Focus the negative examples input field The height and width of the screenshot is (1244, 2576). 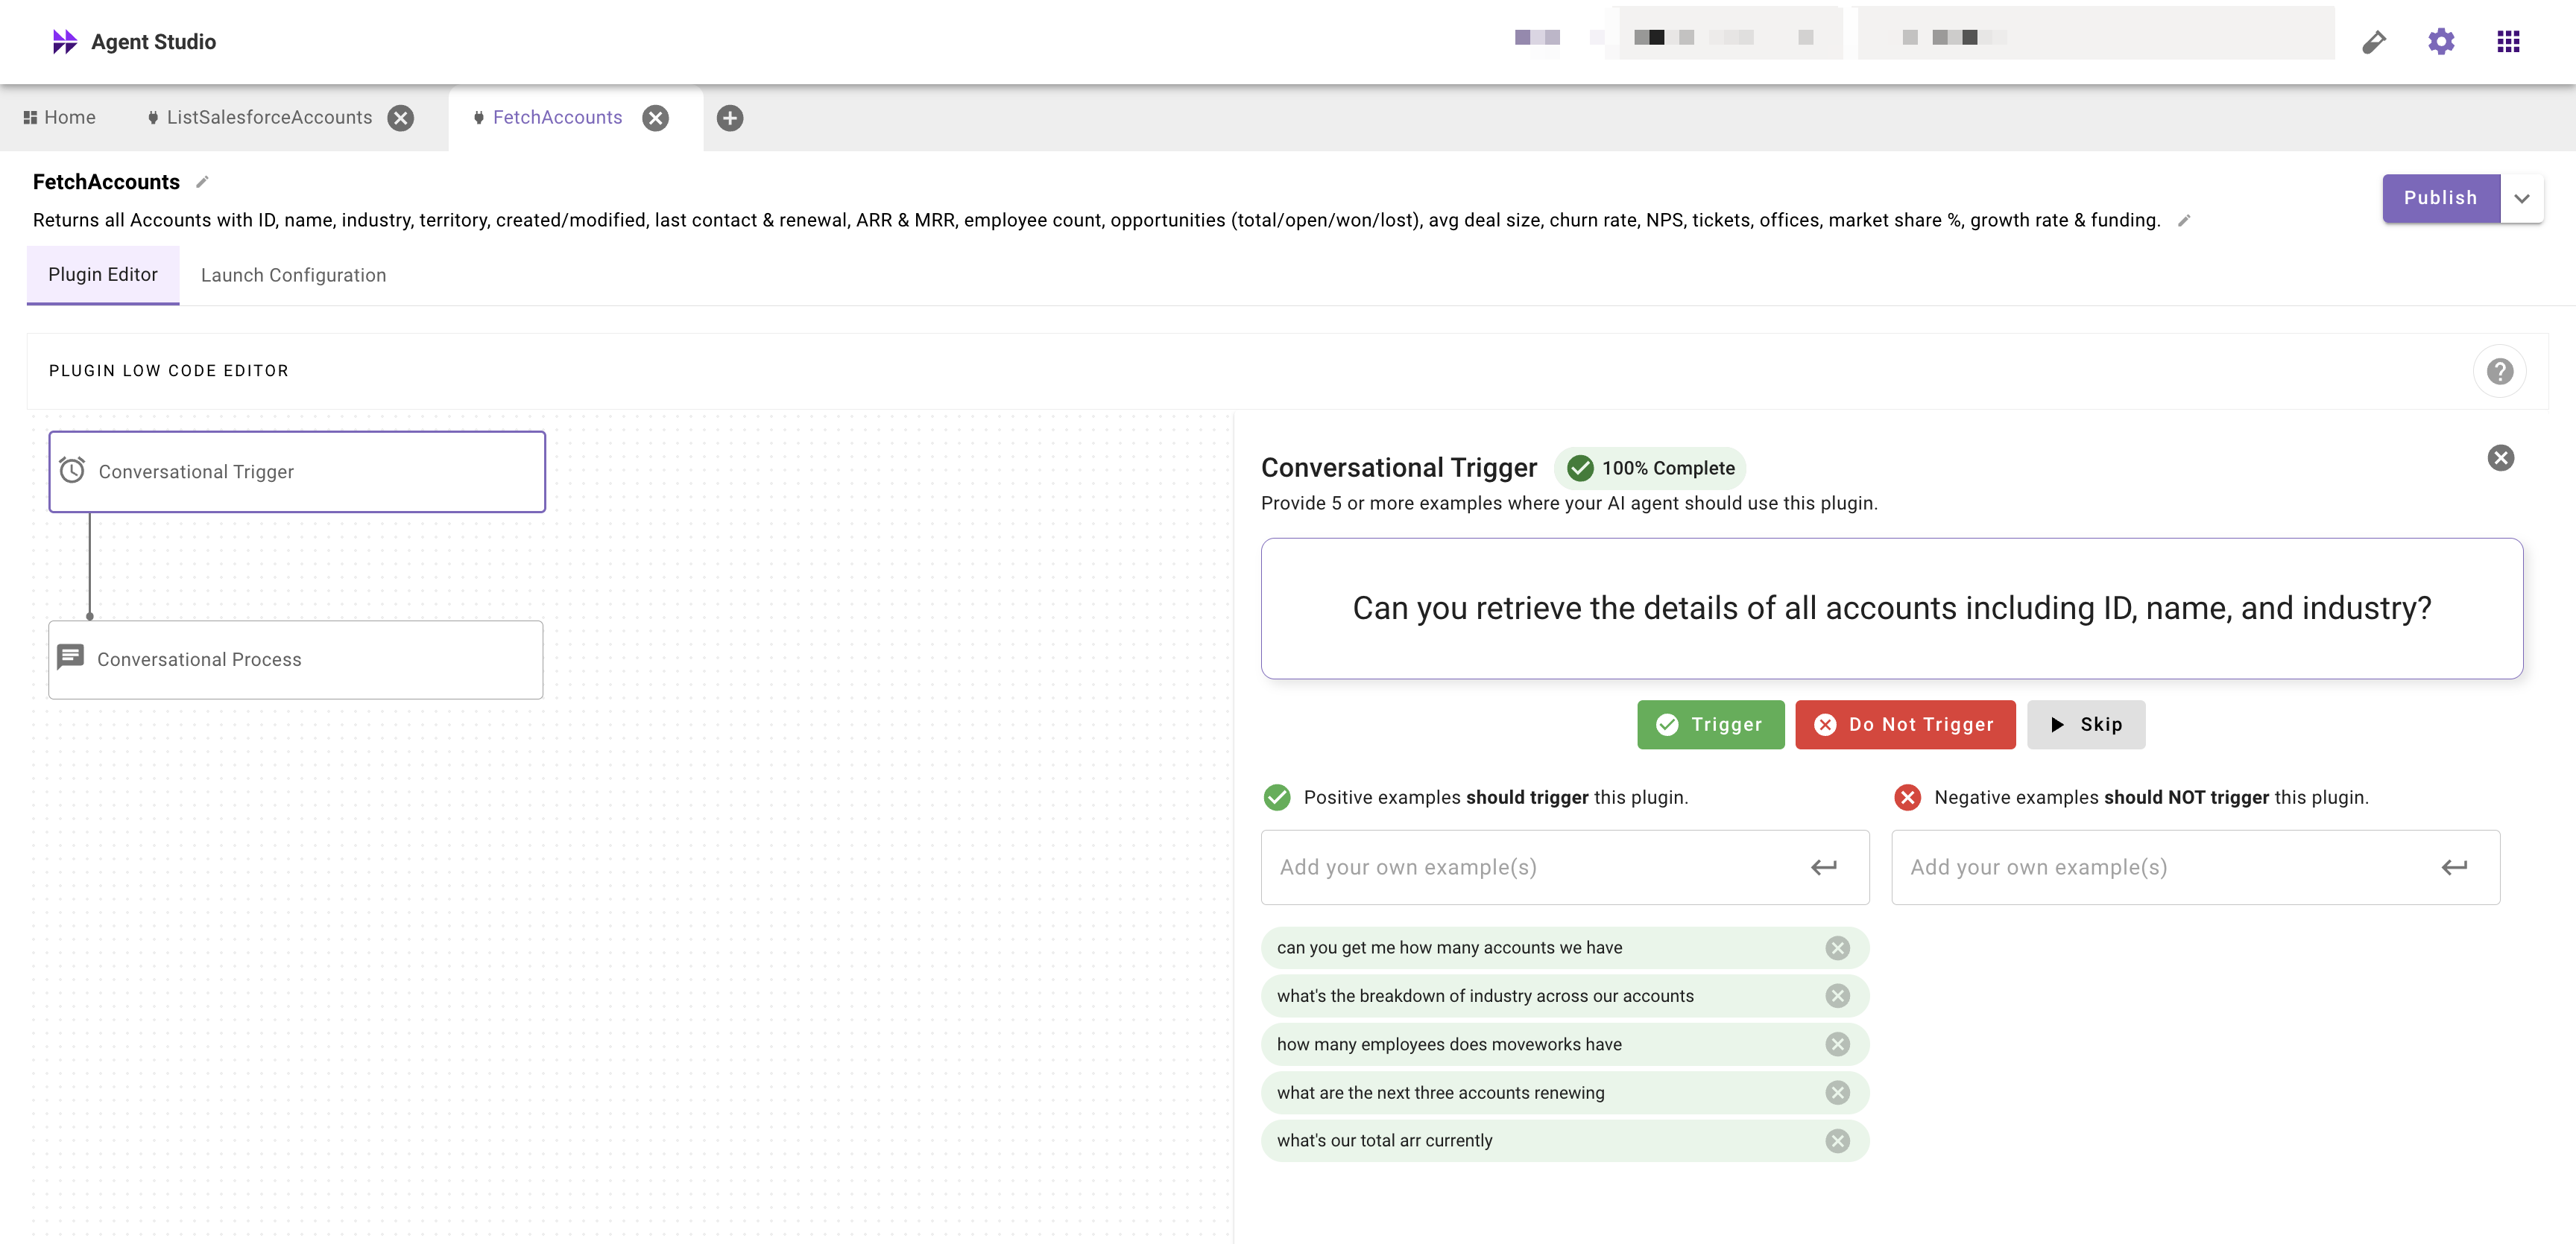[x=2160, y=867]
